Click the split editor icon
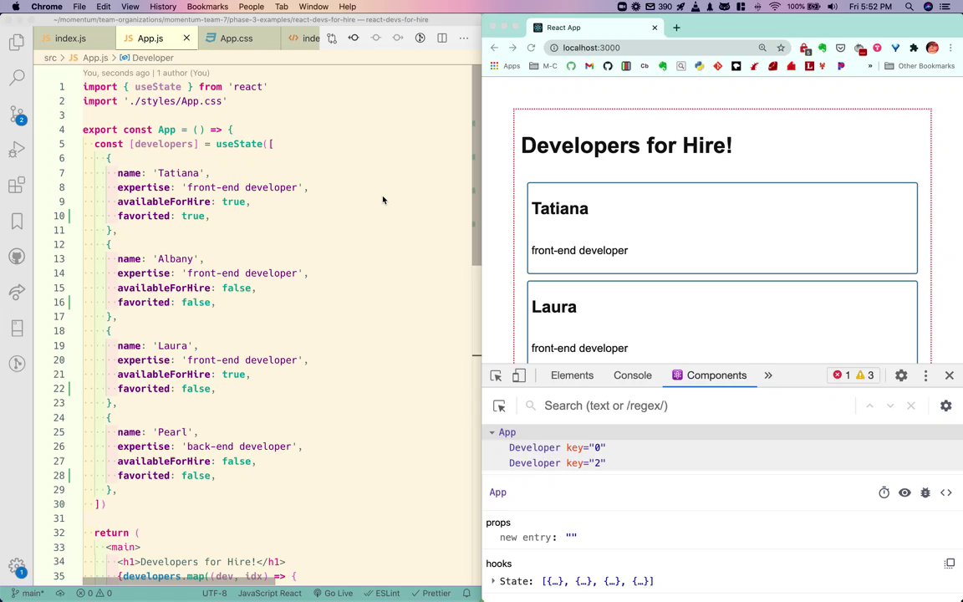This screenshot has height=602, width=963. (x=442, y=38)
